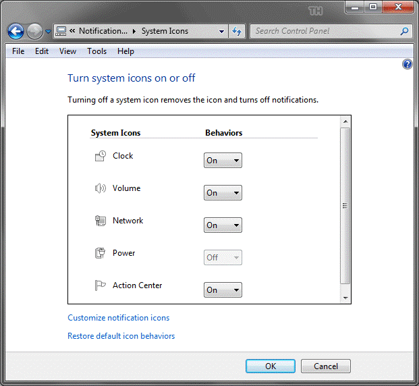Click the magnifier search icon
This screenshot has width=419, height=386.
(405, 31)
